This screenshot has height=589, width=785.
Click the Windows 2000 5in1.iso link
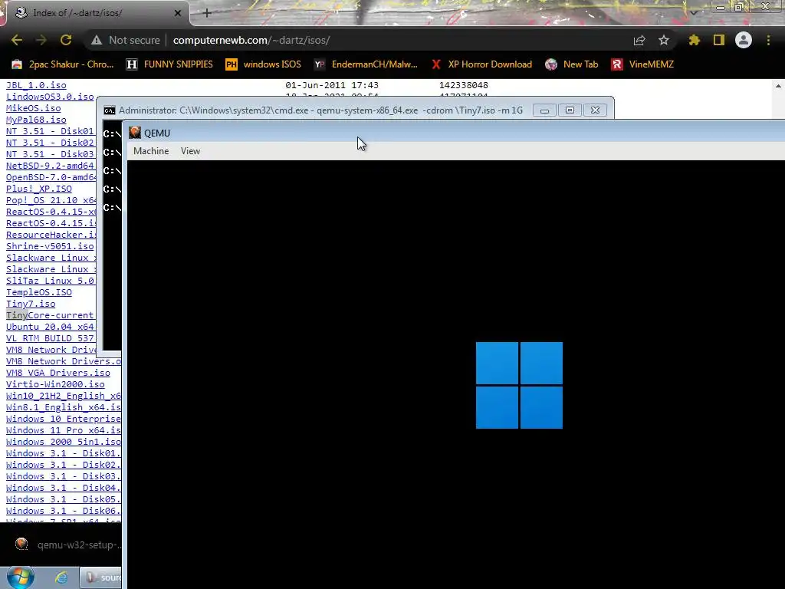(x=63, y=442)
